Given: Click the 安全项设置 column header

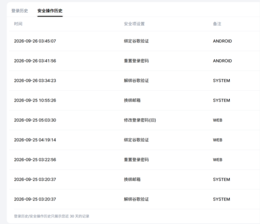Looking at the screenshot, I should pos(134,24).
